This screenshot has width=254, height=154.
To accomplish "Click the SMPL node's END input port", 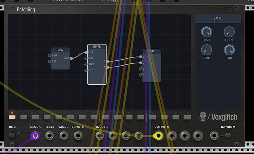I will [x=86, y=70].
